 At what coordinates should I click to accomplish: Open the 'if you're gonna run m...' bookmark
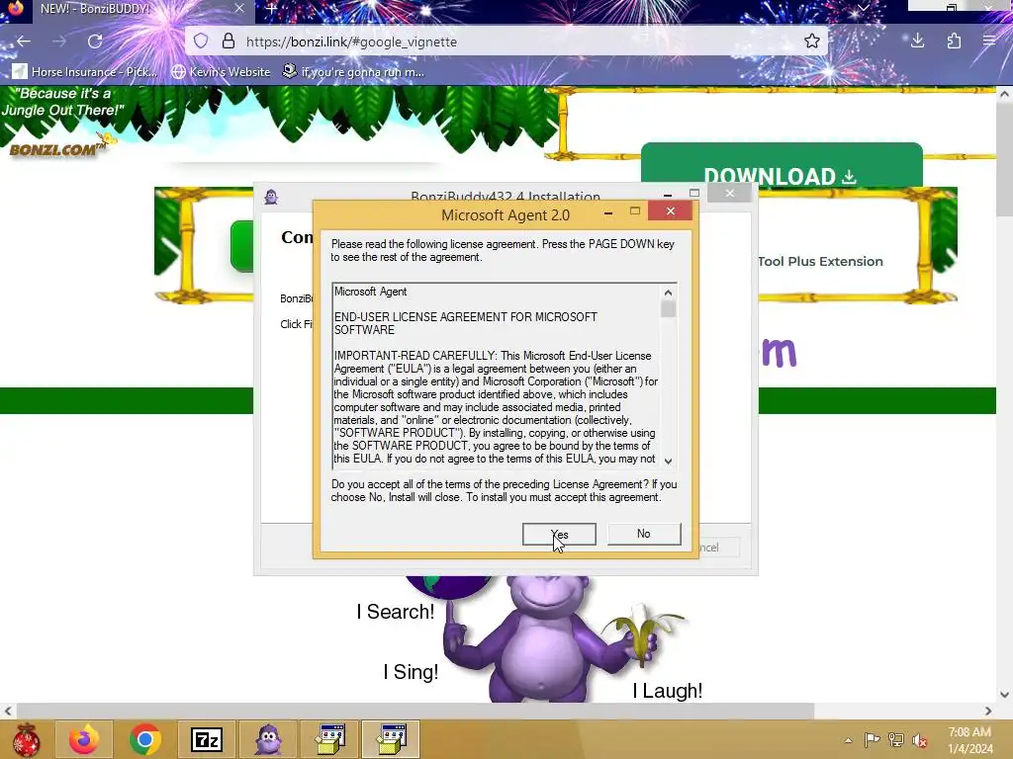[353, 71]
